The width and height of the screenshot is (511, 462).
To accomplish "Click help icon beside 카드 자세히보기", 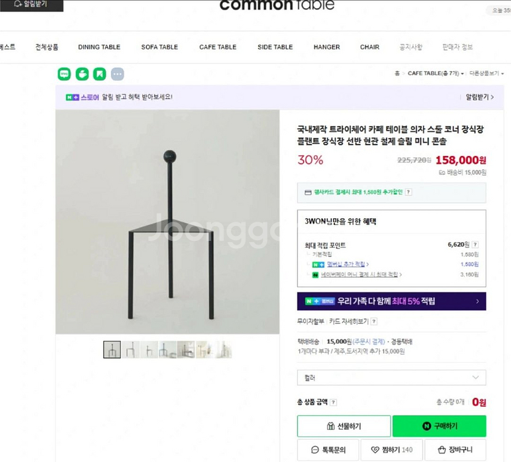I will pos(374,322).
